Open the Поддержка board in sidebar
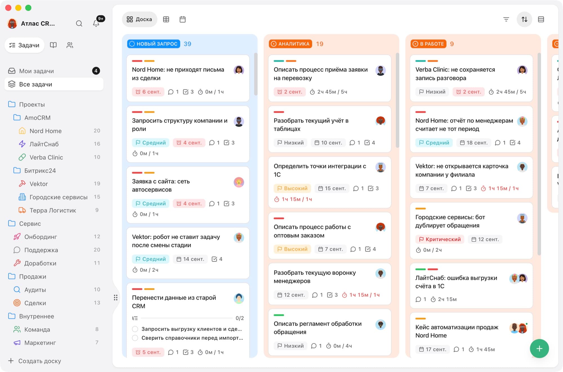This screenshot has height=372, width=563. 54,250
